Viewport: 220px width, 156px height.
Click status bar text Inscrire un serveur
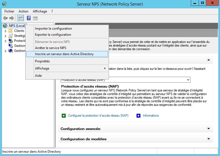[x=32, y=152]
